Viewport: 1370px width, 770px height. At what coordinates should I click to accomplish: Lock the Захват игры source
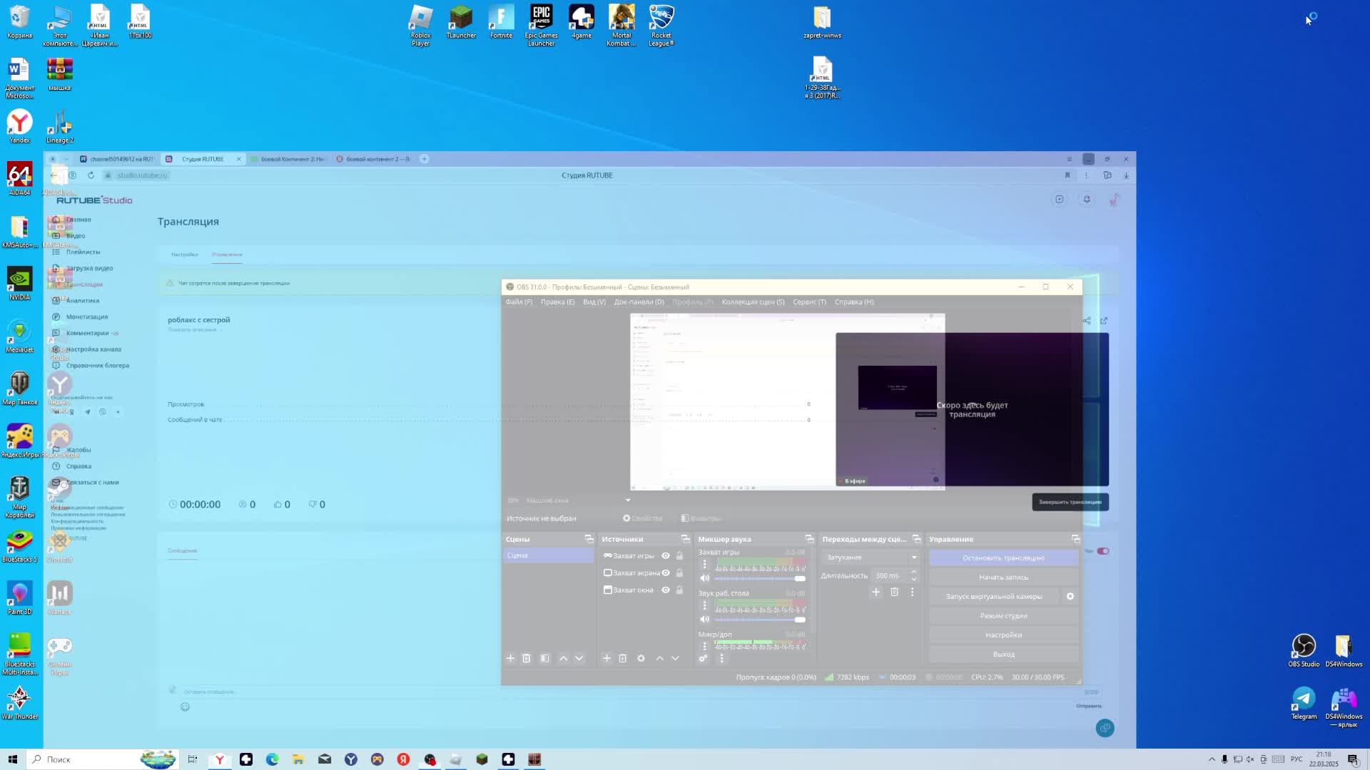click(x=679, y=555)
